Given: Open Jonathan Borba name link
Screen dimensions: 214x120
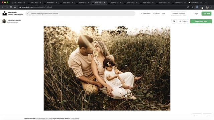Looking at the screenshot, I should coord(14,21).
